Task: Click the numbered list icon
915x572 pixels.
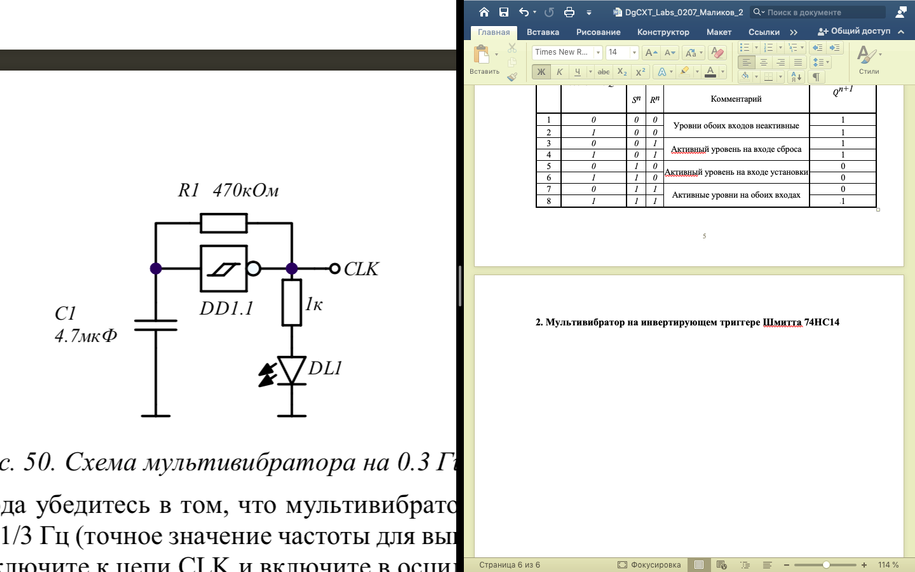Action: 768,48
